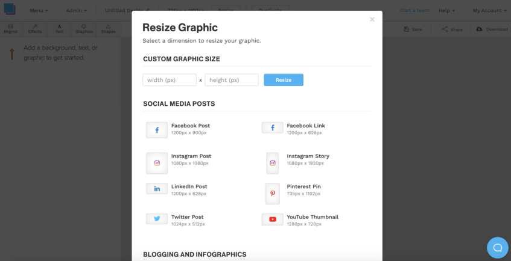Click the Resize button in header

point(226,10)
